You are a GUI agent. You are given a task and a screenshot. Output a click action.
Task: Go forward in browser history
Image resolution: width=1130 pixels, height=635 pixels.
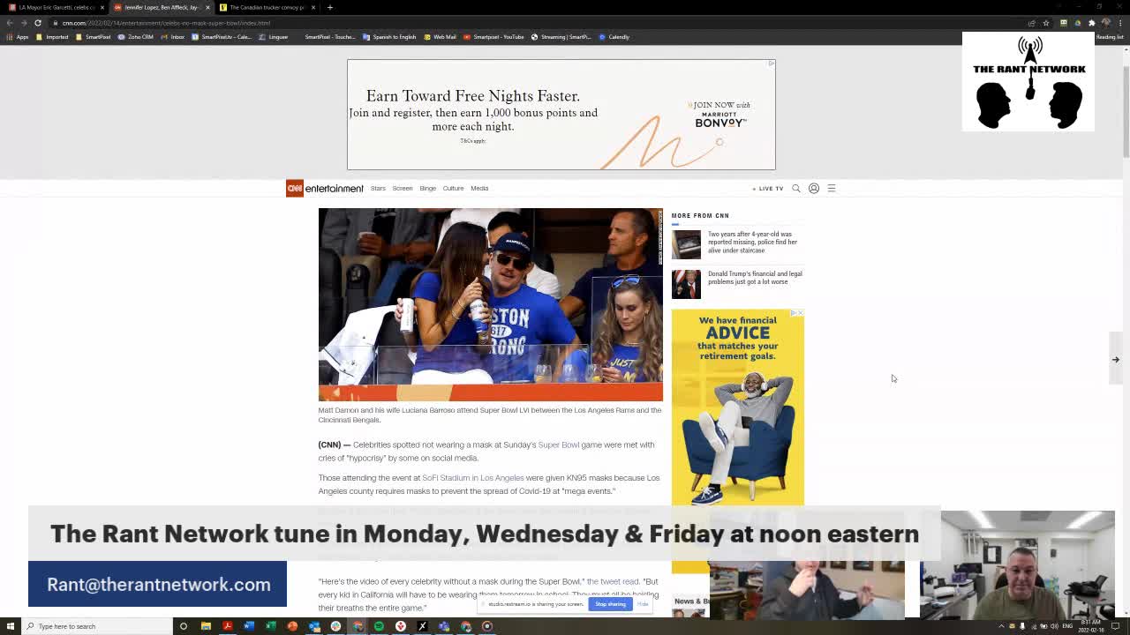[24, 23]
